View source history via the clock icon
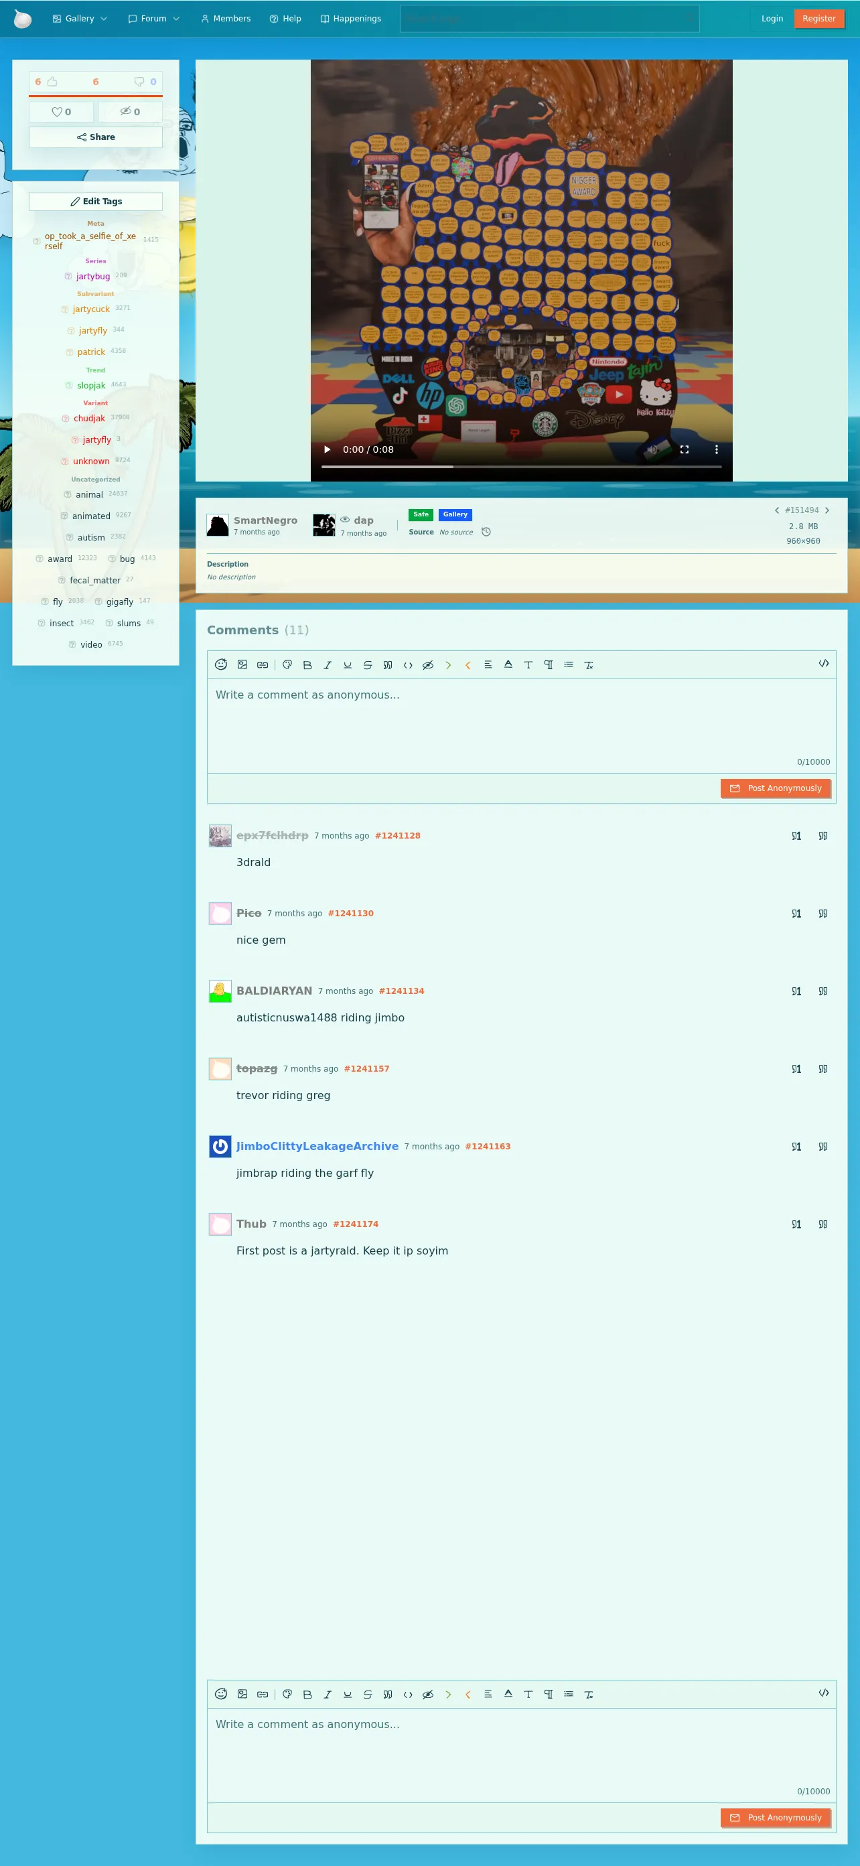 [486, 532]
